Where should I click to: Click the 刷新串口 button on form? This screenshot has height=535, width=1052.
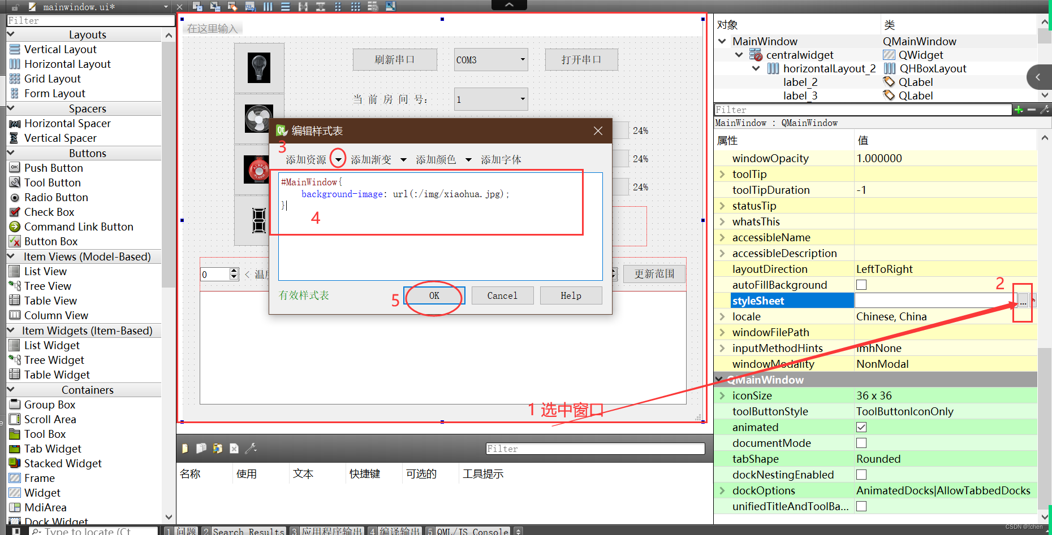point(395,59)
